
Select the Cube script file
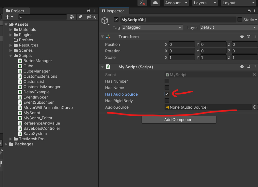tap(28, 66)
